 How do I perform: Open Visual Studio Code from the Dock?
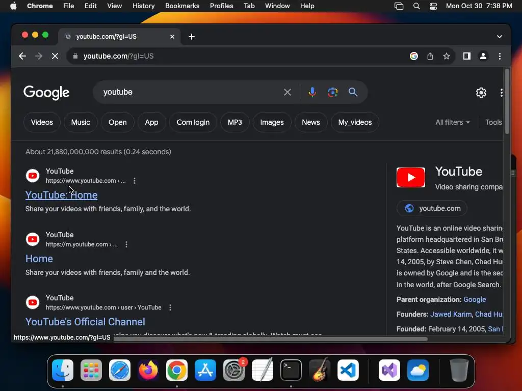tap(348, 370)
